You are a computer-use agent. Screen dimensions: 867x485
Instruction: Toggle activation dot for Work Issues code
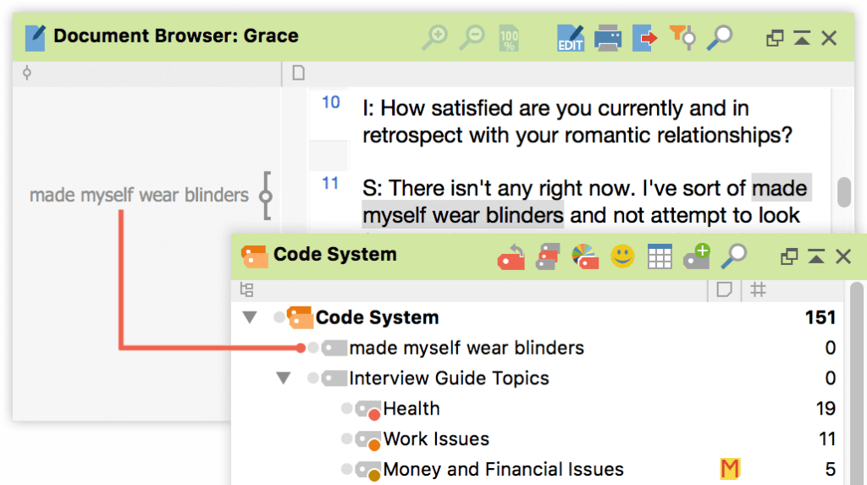click(346, 439)
